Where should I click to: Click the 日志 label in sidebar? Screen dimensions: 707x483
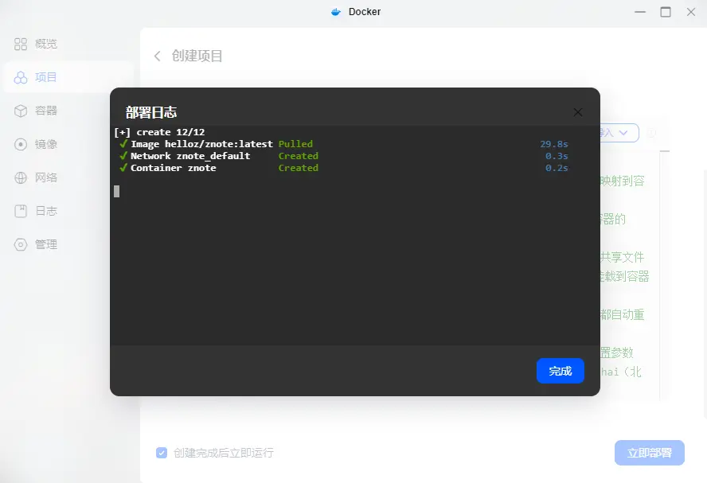[x=46, y=211]
